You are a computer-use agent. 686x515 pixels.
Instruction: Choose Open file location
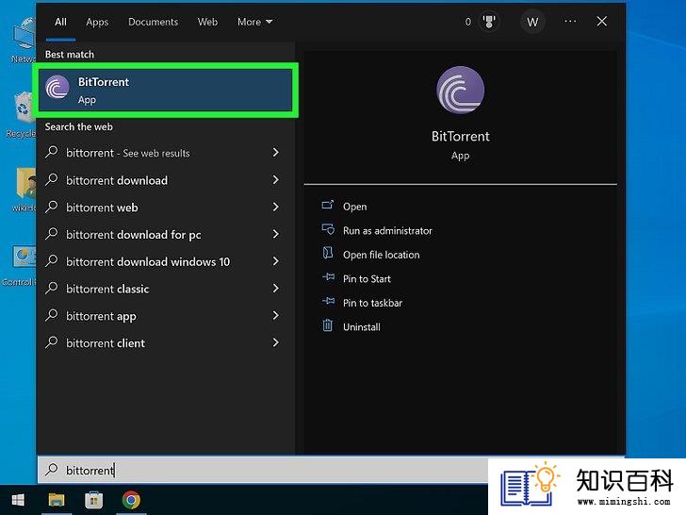click(x=382, y=255)
